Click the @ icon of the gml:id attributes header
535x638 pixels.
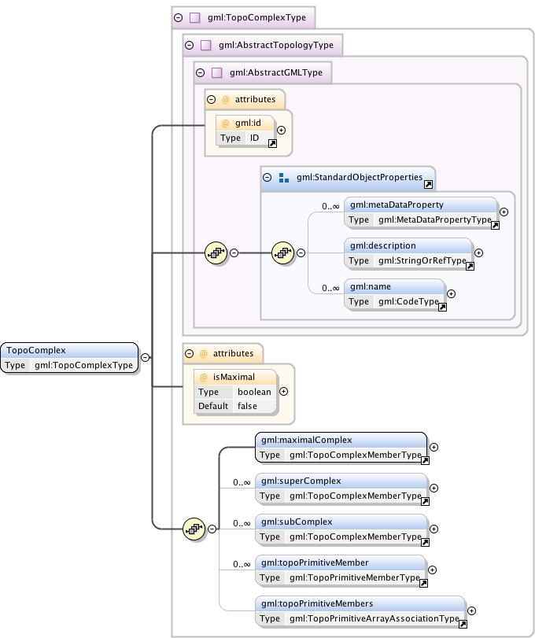point(225,100)
